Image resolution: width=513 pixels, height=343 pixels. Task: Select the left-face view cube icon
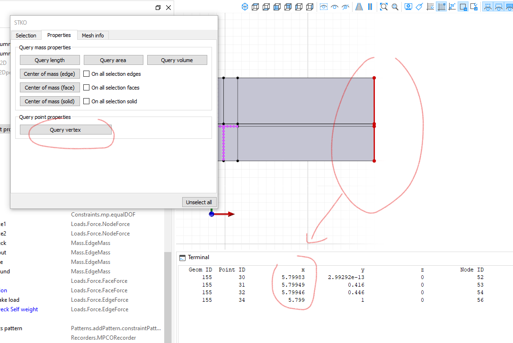299,7
